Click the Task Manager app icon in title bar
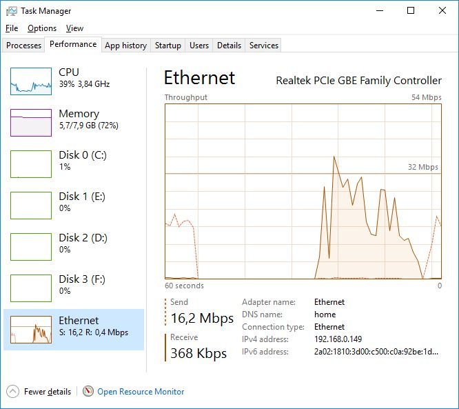 tap(11, 11)
